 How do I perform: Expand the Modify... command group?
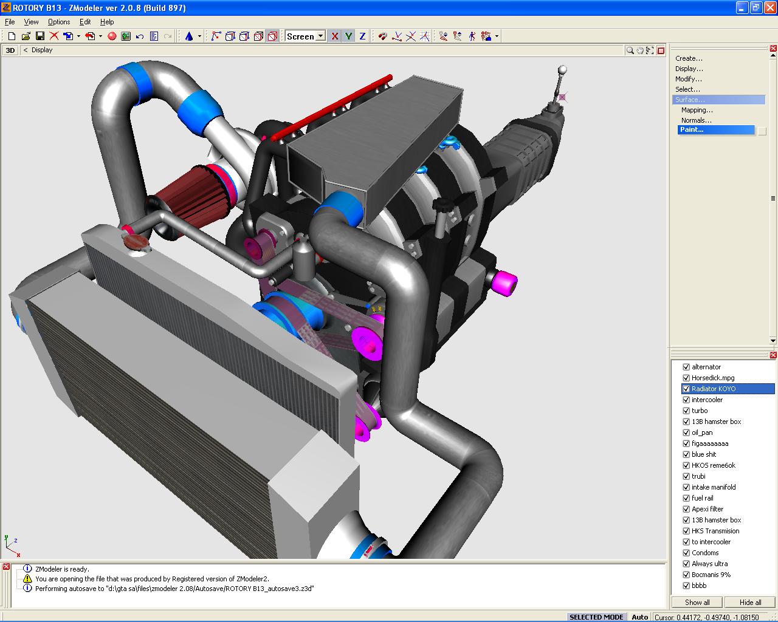(689, 79)
